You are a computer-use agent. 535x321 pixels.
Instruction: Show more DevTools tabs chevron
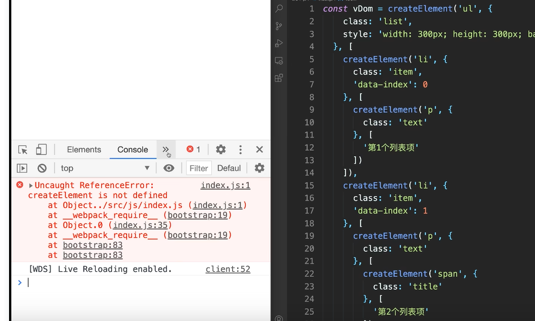tap(165, 149)
